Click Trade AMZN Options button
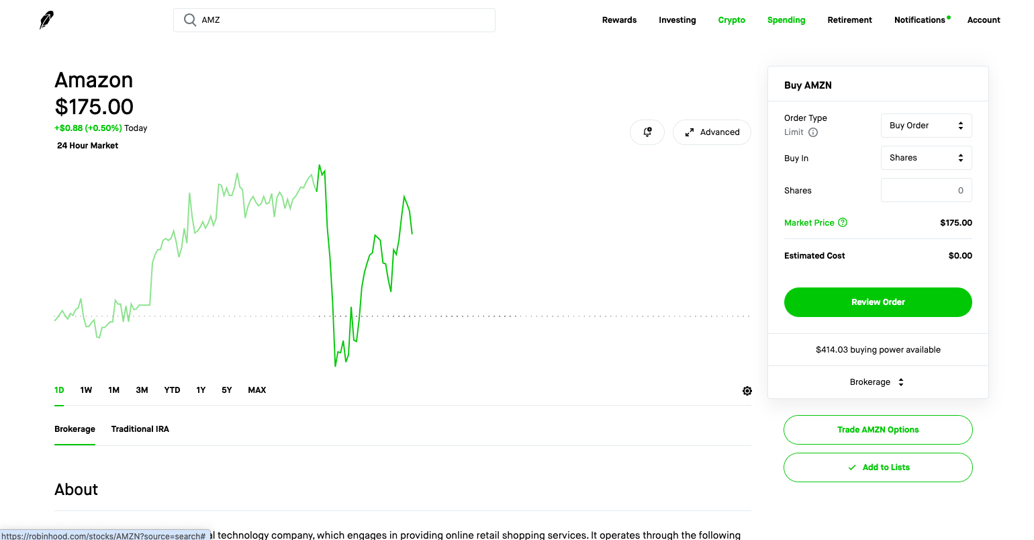Viewport: 1034px width, 540px height. click(878, 430)
